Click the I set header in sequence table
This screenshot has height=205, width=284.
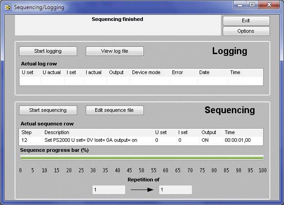[x=183, y=132]
